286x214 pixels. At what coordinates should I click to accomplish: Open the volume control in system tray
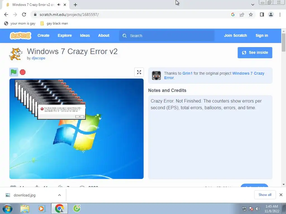258,209
